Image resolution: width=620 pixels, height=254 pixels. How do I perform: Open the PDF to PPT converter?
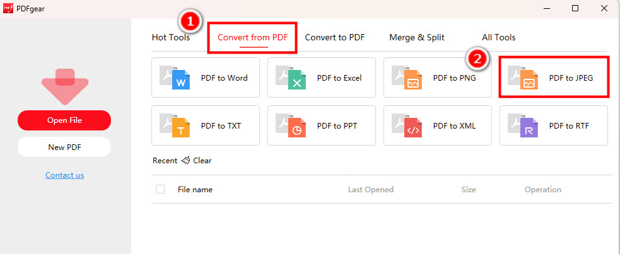322,125
